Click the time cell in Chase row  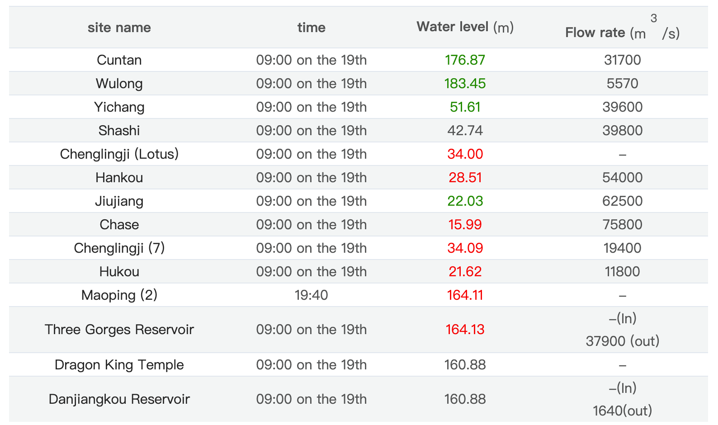coord(312,225)
